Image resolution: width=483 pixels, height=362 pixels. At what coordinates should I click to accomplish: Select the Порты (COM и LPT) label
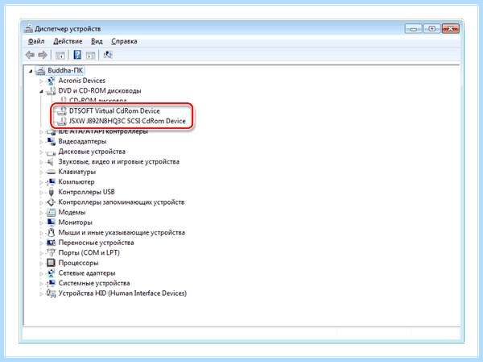(89, 253)
